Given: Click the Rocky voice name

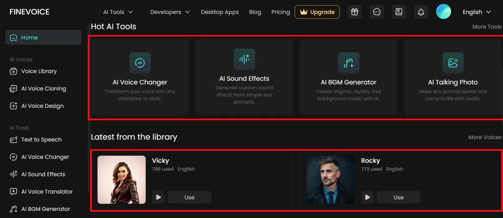Looking at the screenshot, I should point(371,161).
